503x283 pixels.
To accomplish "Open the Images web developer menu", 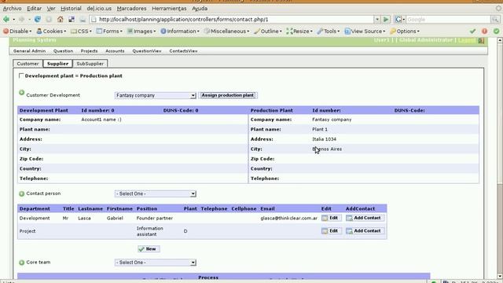I will pos(141,31).
